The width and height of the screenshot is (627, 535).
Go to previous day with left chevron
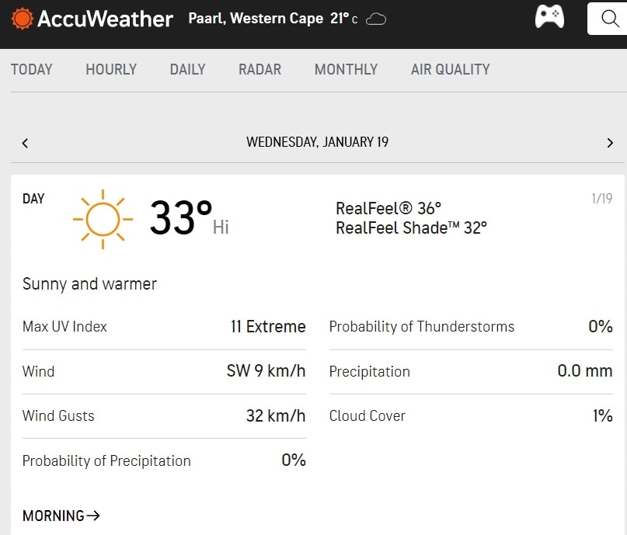tap(26, 143)
